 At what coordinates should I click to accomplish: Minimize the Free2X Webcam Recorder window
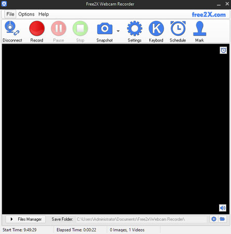point(219,4)
